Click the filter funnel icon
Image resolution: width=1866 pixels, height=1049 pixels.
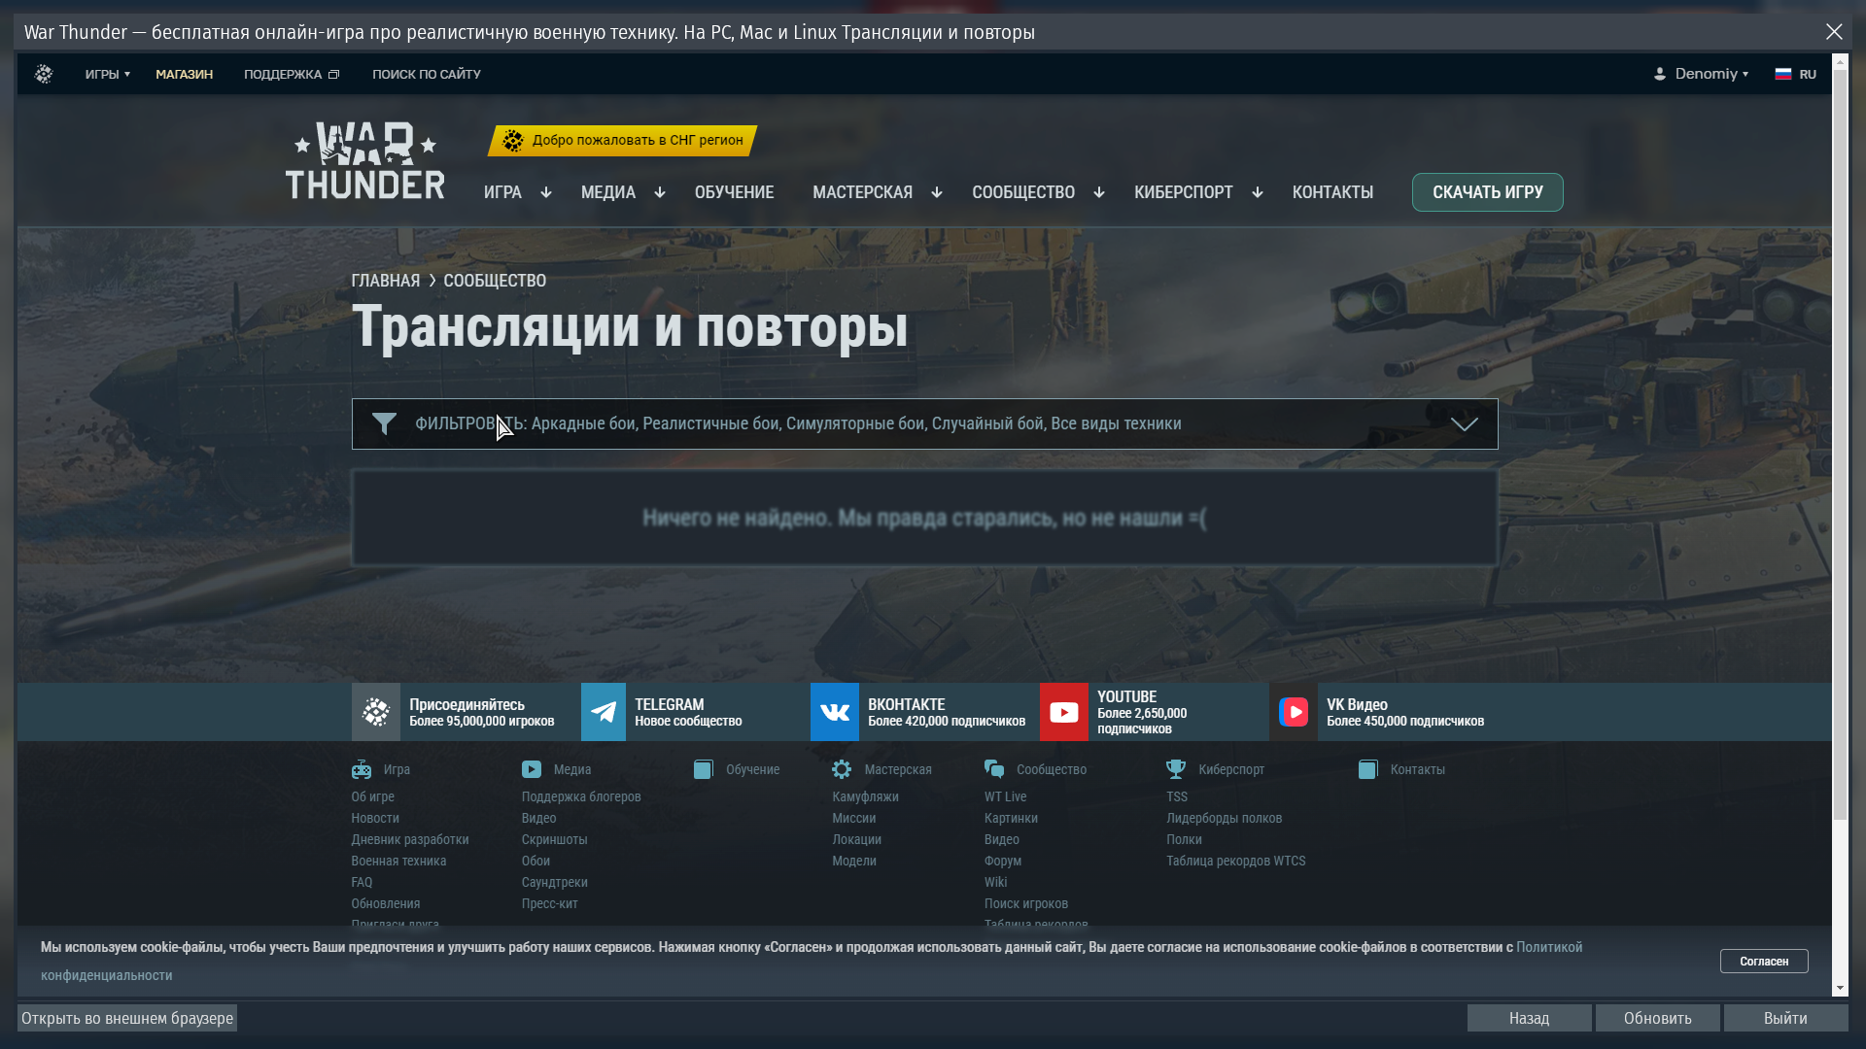[384, 423]
